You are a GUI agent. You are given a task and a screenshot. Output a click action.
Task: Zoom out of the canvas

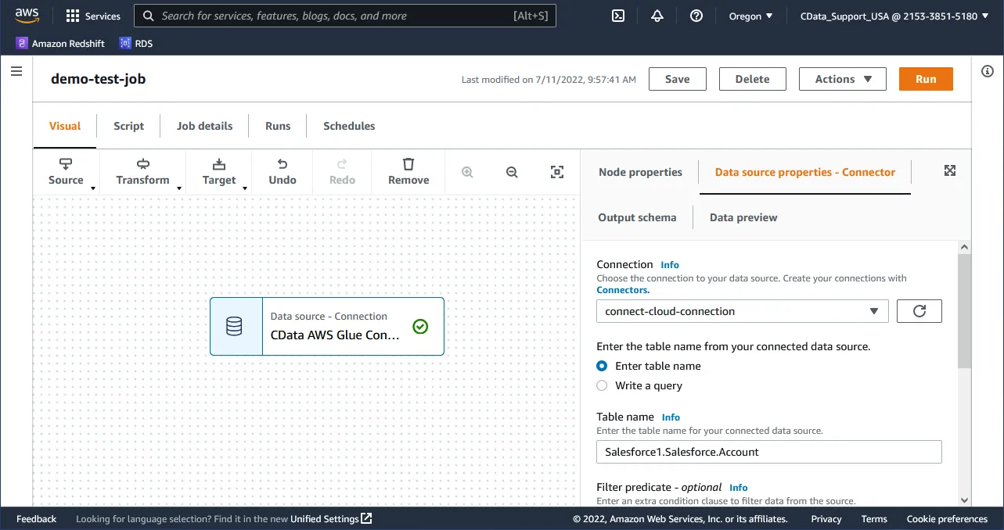tap(512, 172)
